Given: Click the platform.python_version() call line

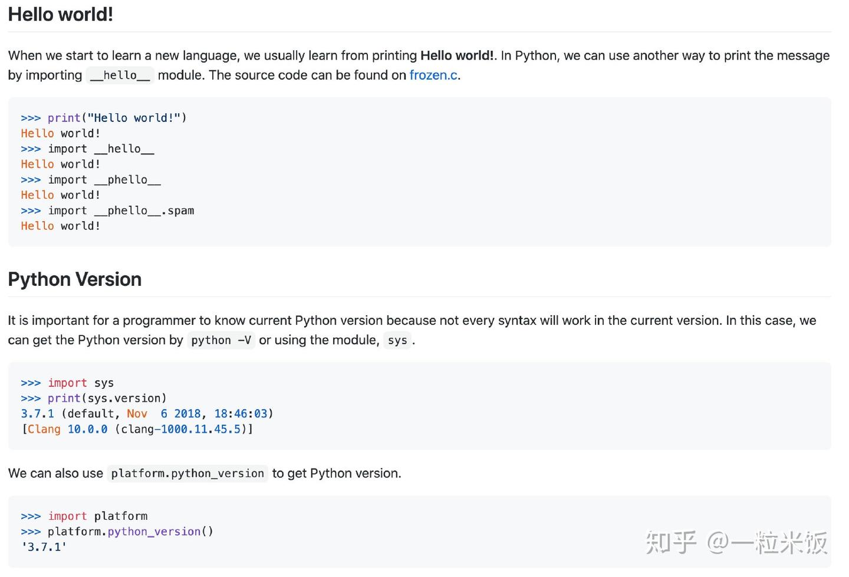Looking at the screenshot, I should [x=116, y=531].
